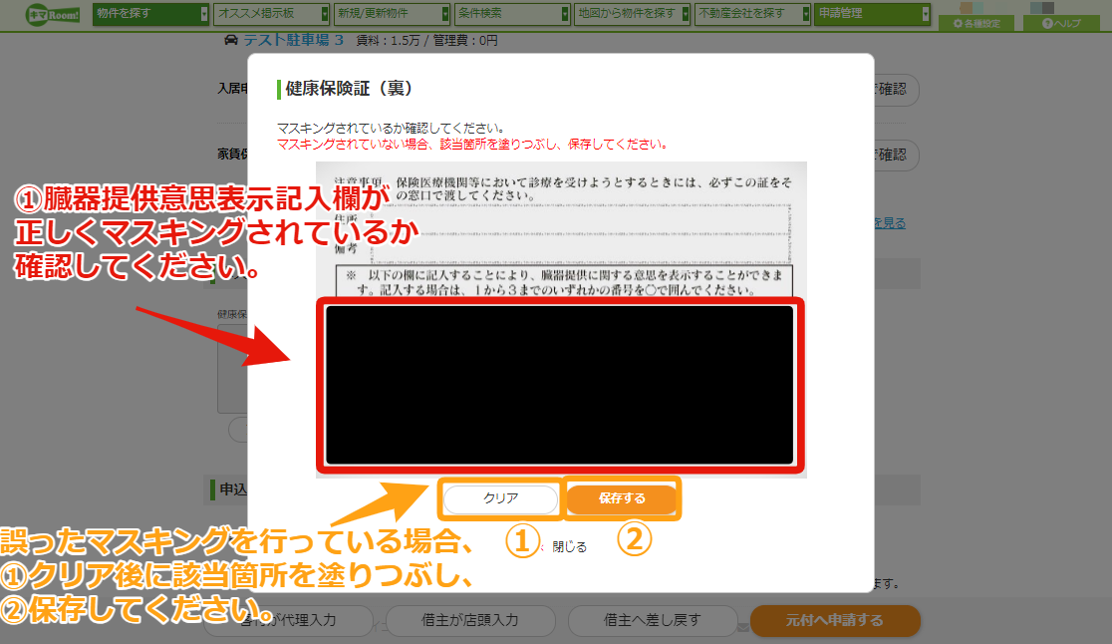This screenshot has width=1112, height=644.
Task: Click the 借主が店頭入力 button
Action: (470, 621)
